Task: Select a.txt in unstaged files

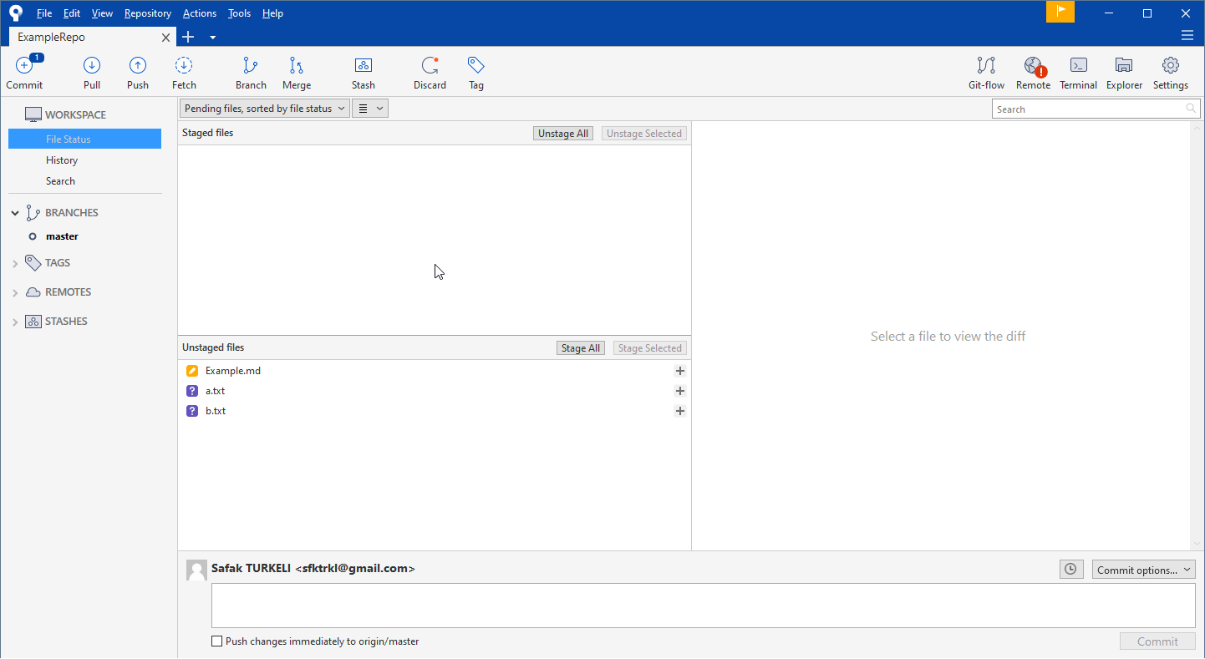Action: 435,391
